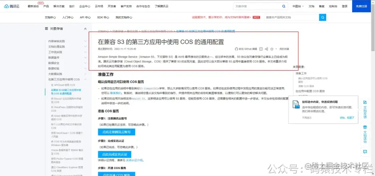Expand 数据直传 in the sidebar
Image resolution: width=375 pixels, height=176 pixels.
85,57
